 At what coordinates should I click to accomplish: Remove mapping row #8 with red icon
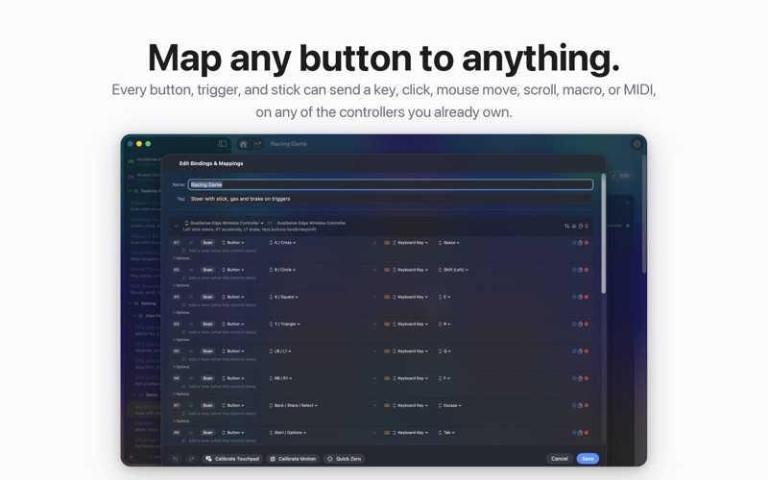tap(587, 433)
